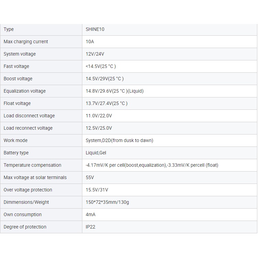Click the 12.5V/25.0V reconnect voltage value

pos(99,128)
